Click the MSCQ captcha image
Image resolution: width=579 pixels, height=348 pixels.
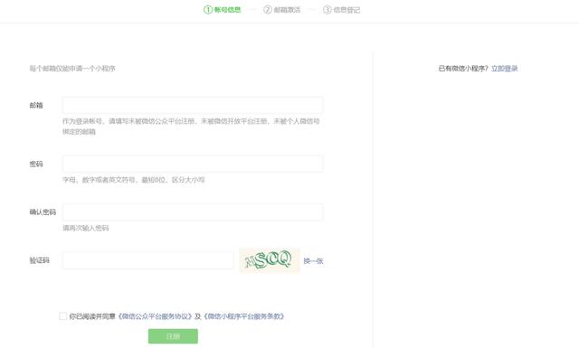click(270, 260)
